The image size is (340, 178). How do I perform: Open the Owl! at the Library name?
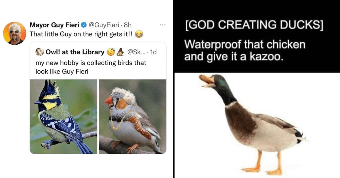coord(74,52)
